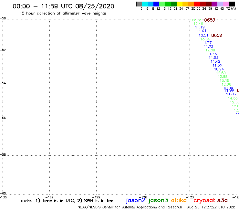Viewport: 239px width, 210px height.
Task: Pick the 11.42 wave height value
Action: 215,61
